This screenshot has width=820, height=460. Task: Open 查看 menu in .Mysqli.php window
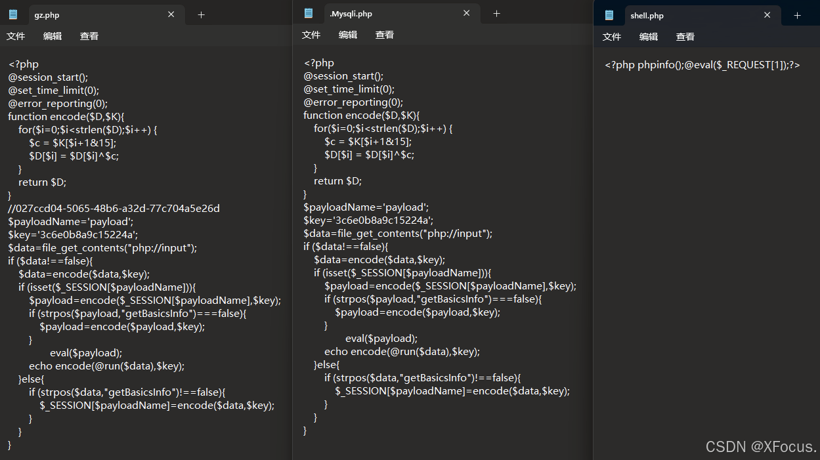click(385, 35)
